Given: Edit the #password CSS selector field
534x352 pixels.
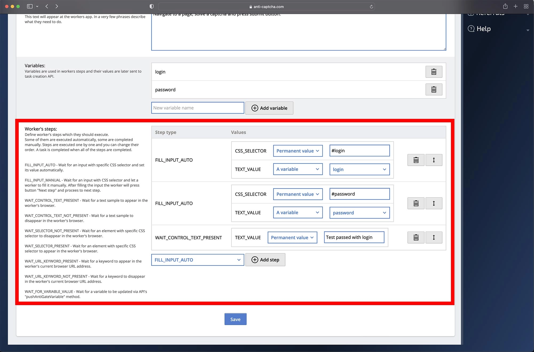Looking at the screenshot, I should (359, 194).
